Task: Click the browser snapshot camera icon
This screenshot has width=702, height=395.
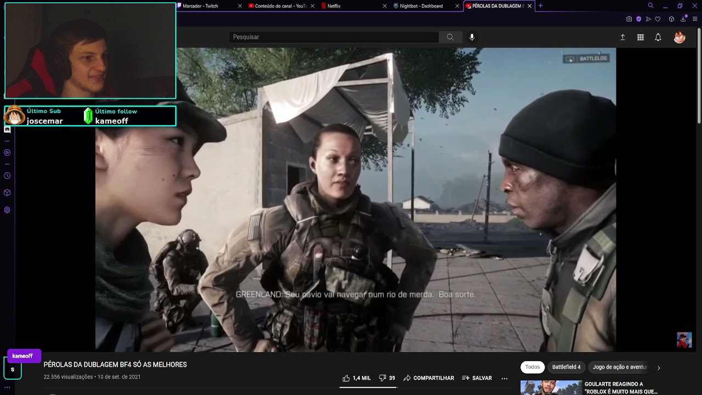Action: pos(629,19)
